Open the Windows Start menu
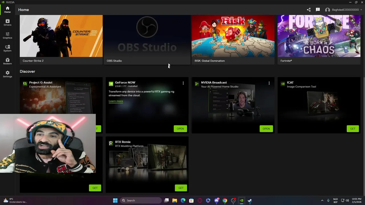The image size is (365, 205). coord(115,200)
